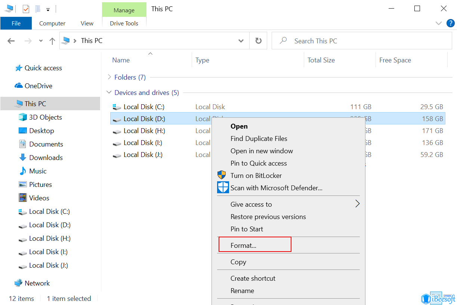Expand the address bar history dropdown
Viewport: 457px width, 305px height.
click(x=241, y=41)
